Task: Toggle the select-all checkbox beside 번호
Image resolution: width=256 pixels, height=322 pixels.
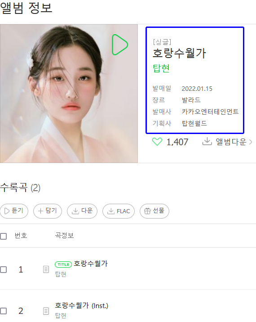Action: point(3,236)
